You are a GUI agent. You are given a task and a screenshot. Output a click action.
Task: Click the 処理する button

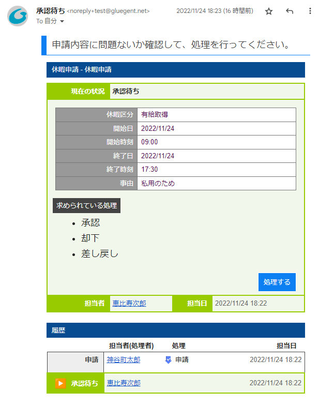pyautogui.click(x=277, y=282)
